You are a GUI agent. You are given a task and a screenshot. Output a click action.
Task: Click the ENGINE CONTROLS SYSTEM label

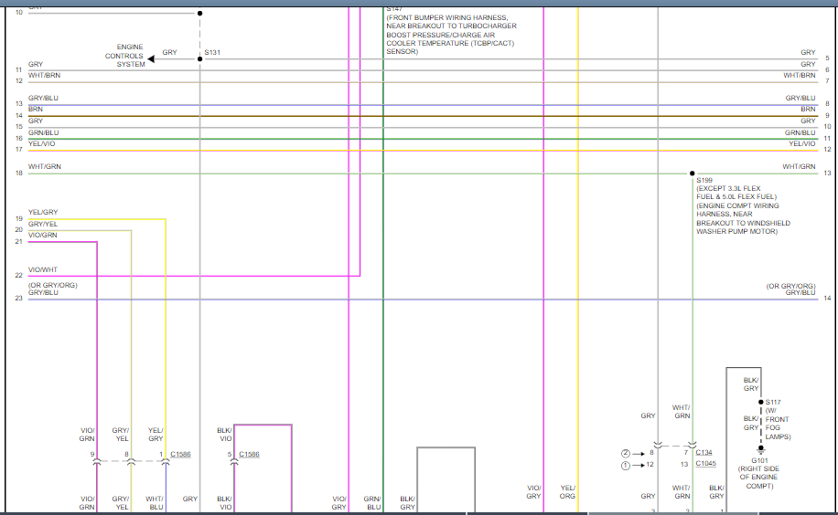click(x=125, y=56)
